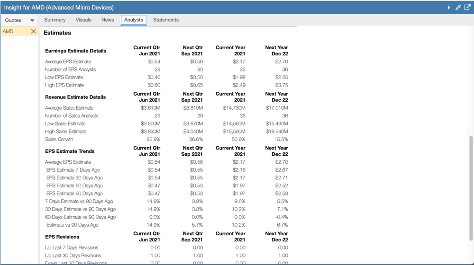Viewport: 474px width, 265px height.
Task: Select the Analysts tab
Action: [x=133, y=20]
